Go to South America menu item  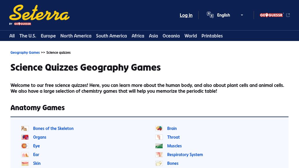coord(111,36)
